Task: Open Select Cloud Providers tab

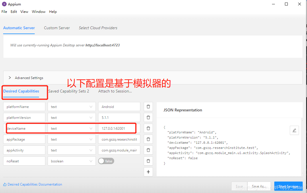Action: point(98,28)
